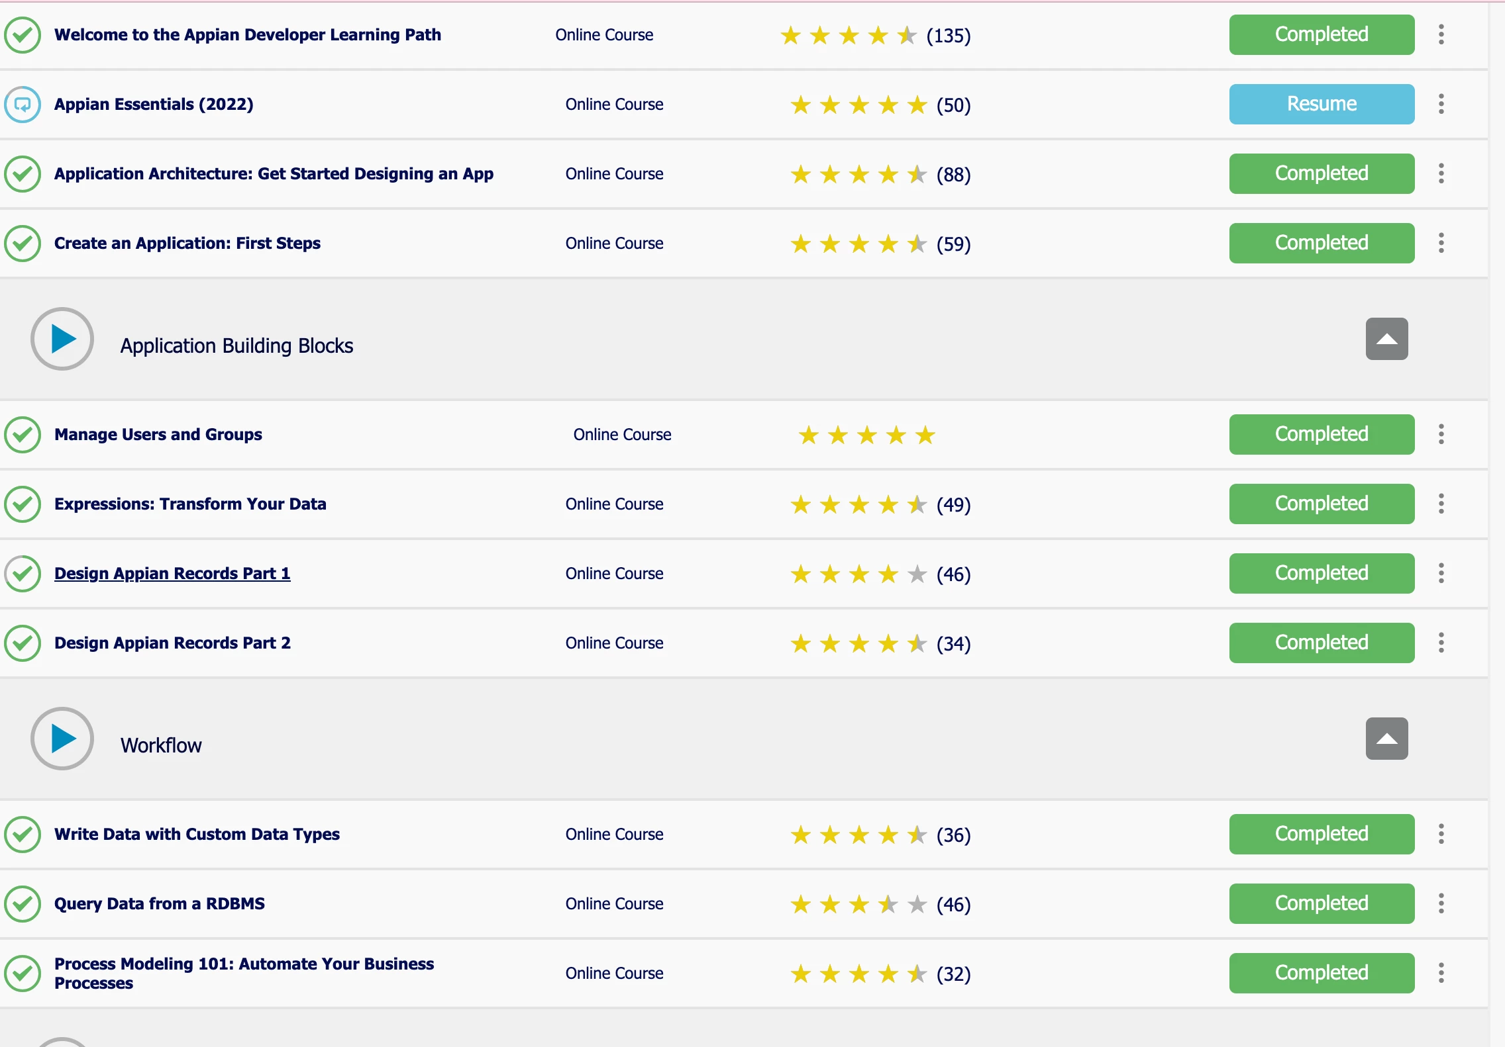1505x1047 pixels.
Task: Open more options for Process Modeling 101
Action: click(1441, 973)
